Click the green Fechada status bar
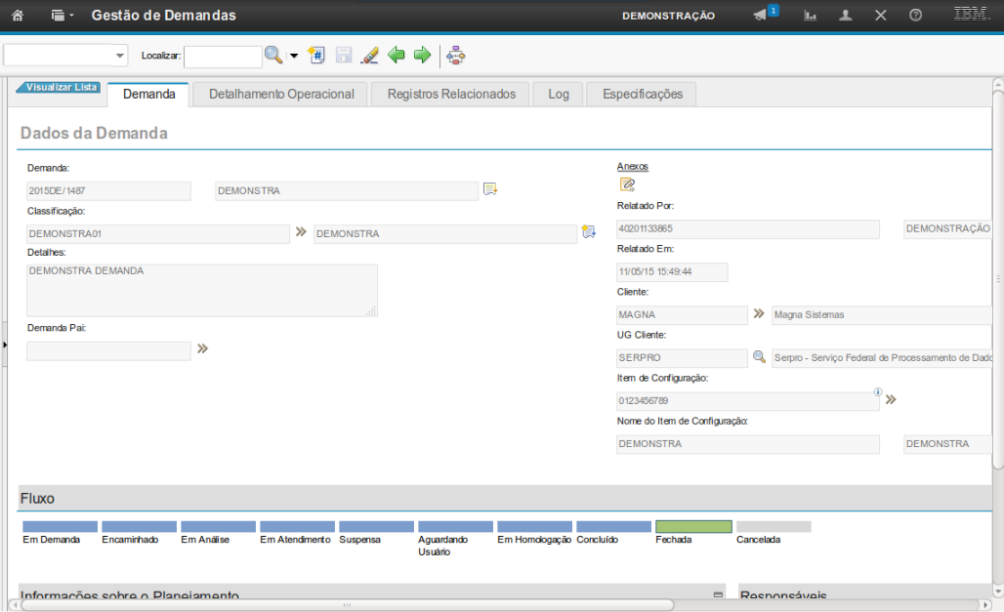Screen dimensions: 1004x612 693,527
